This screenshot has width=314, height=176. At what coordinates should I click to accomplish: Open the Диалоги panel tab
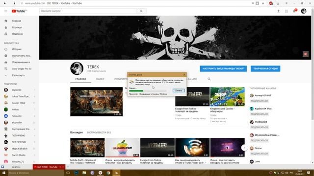[x=16, y=167]
